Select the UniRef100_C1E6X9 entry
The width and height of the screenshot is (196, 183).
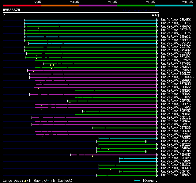point(176,168)
